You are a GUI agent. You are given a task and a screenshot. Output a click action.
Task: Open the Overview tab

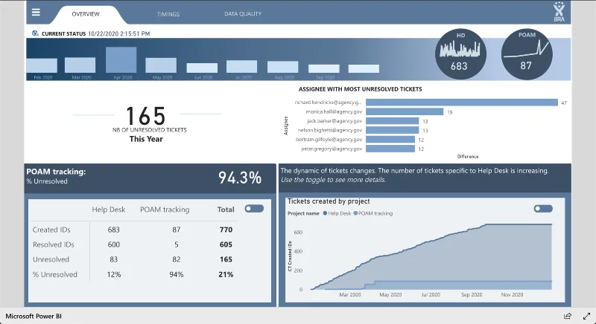coord(86,14)
